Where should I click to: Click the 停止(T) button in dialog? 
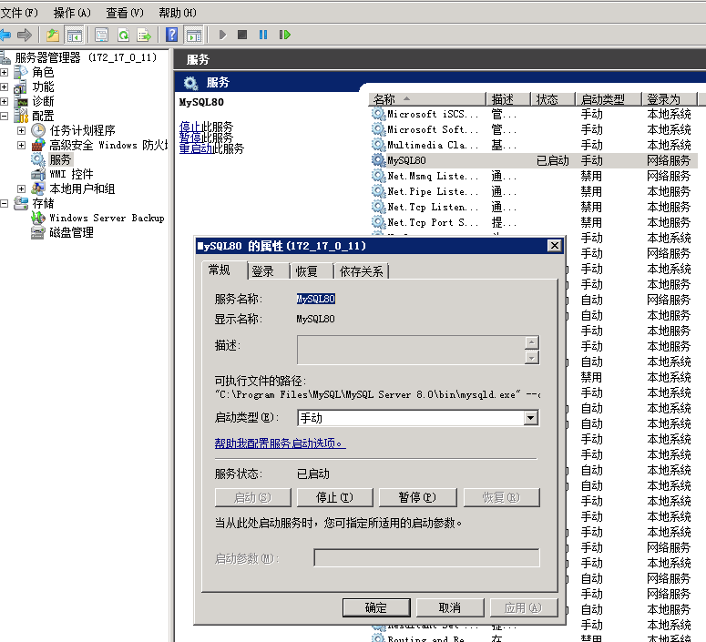click(x=334, y=497)
